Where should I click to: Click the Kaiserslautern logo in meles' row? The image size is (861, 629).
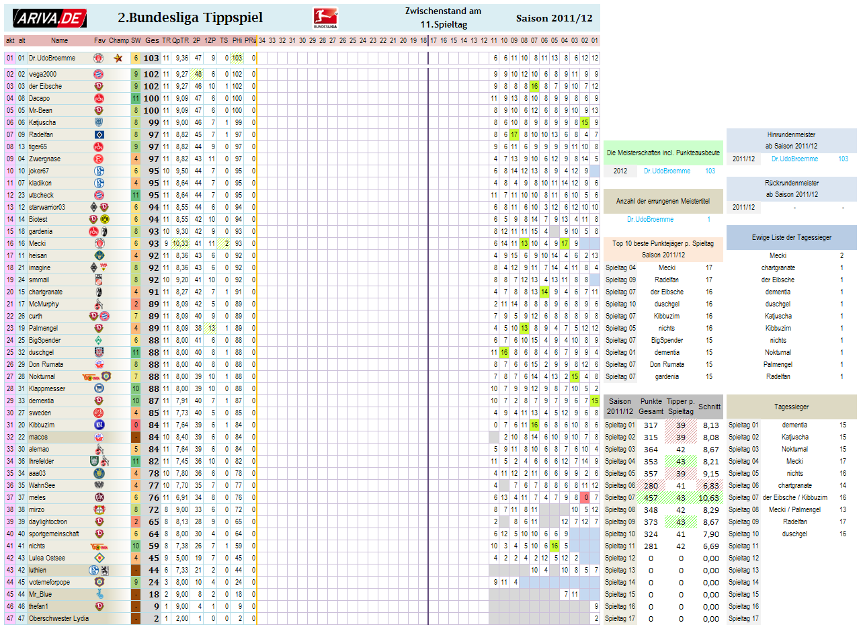coord(99,497)
